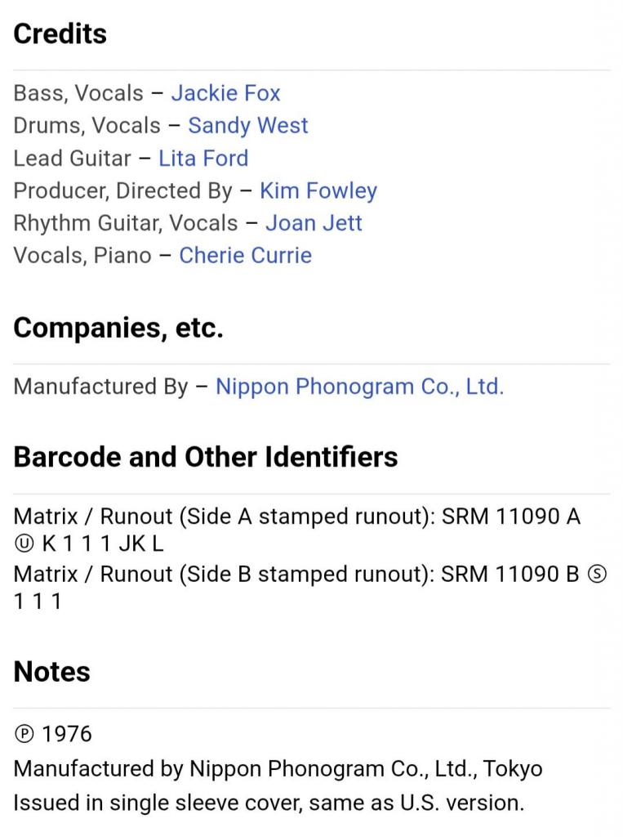Click the Barcode and Other Identifiers heading
This screenshot has width=623, height=837.
click(206, 457)
